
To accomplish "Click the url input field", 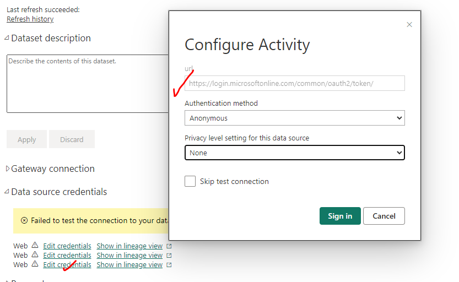I will (x=294, y=83).
